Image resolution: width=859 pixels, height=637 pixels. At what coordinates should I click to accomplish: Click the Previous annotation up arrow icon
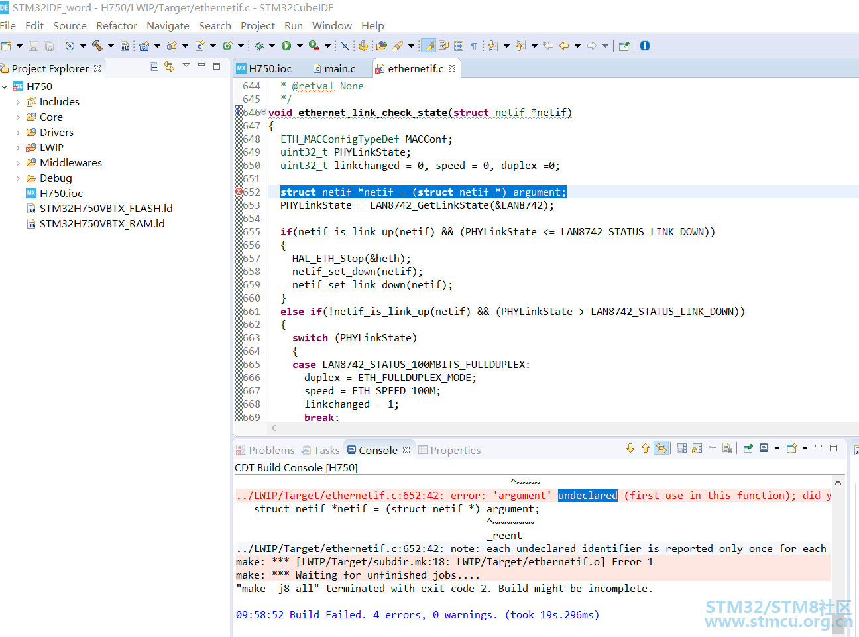tap(520, 46)
